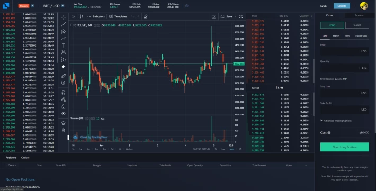Remove drawings with the trash icon
This screenshot has width=376, height=191.
pos(64,130)
